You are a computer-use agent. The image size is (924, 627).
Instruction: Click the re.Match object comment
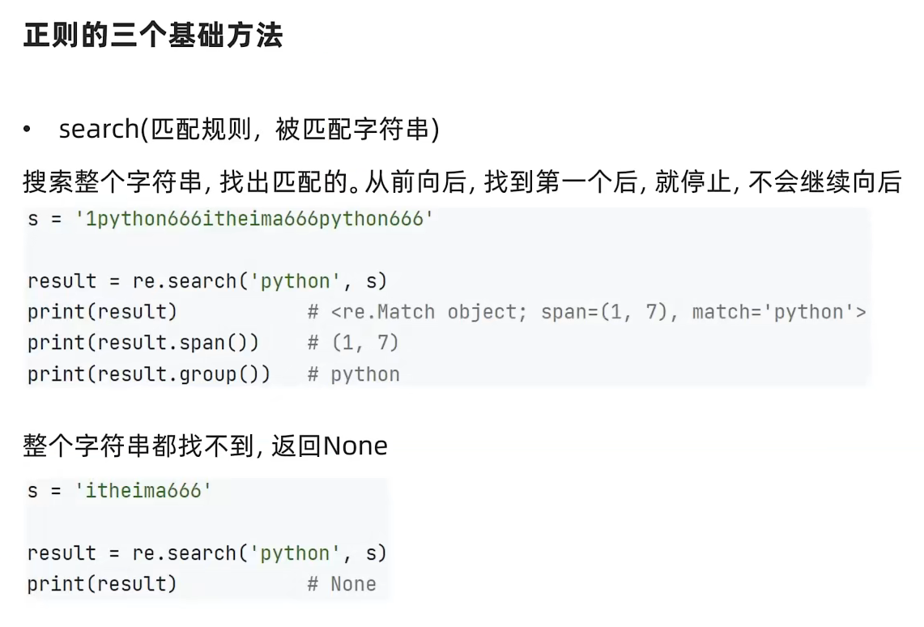pyautogui.click(x=587, y=312)
